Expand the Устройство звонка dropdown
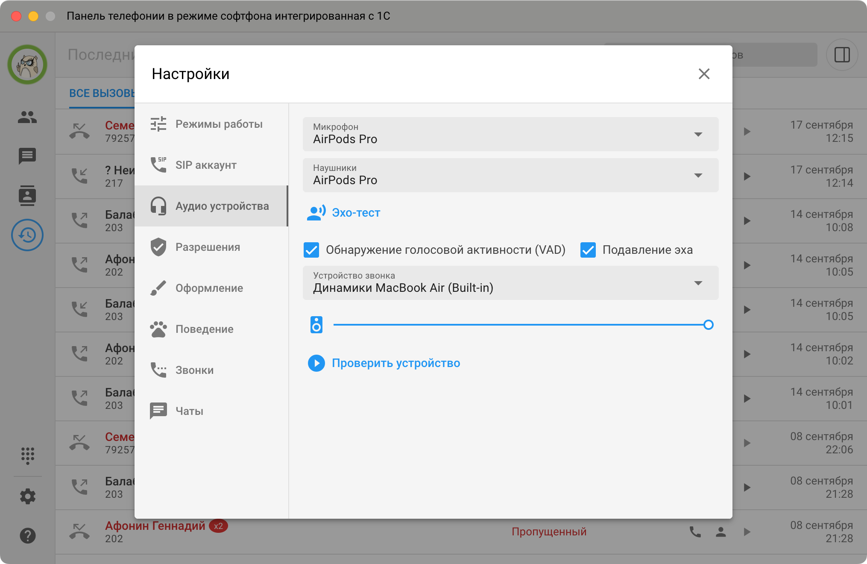867x564 pixels. pyautogui.click(x=510, y=283)
